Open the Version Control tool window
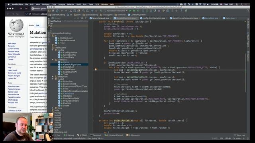 (114, 135)
